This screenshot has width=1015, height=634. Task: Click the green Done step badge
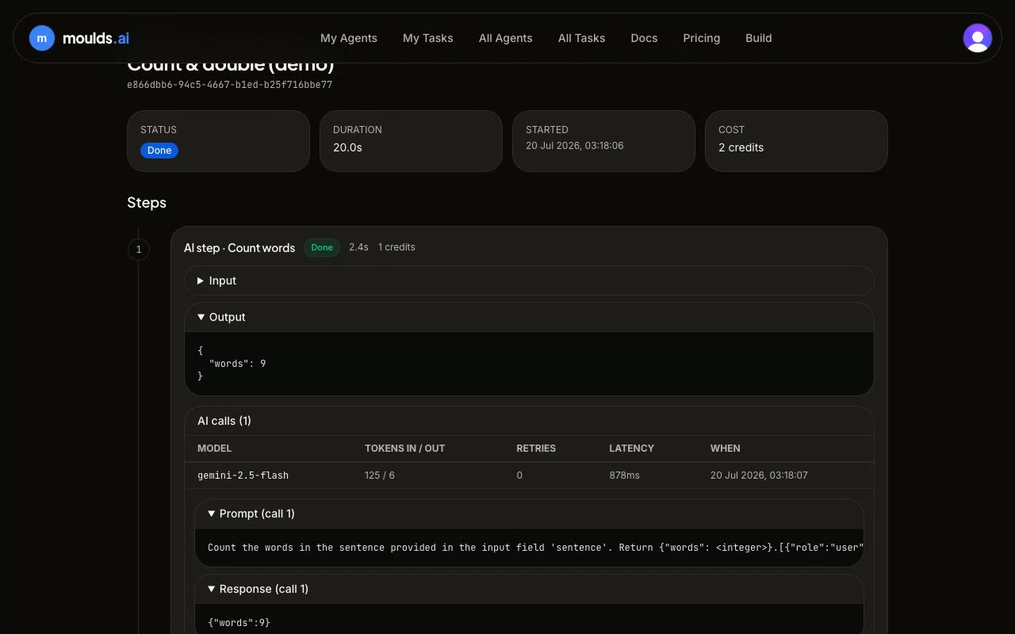pos(322,247)
